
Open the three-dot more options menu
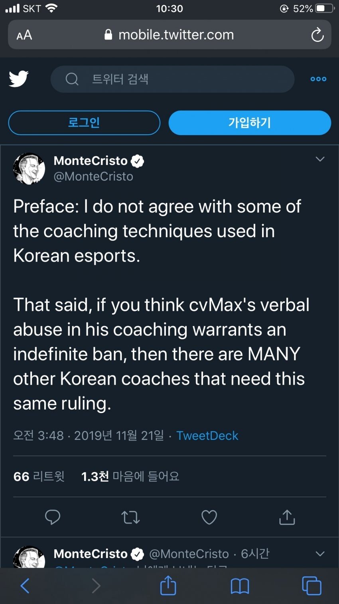click(x=318, y=79)
